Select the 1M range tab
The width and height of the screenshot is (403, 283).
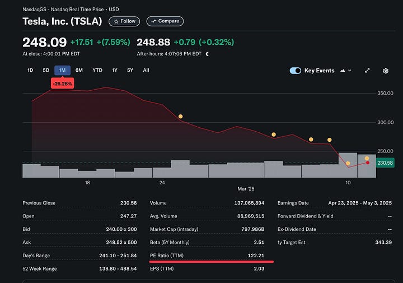click(x=63, y=70)
